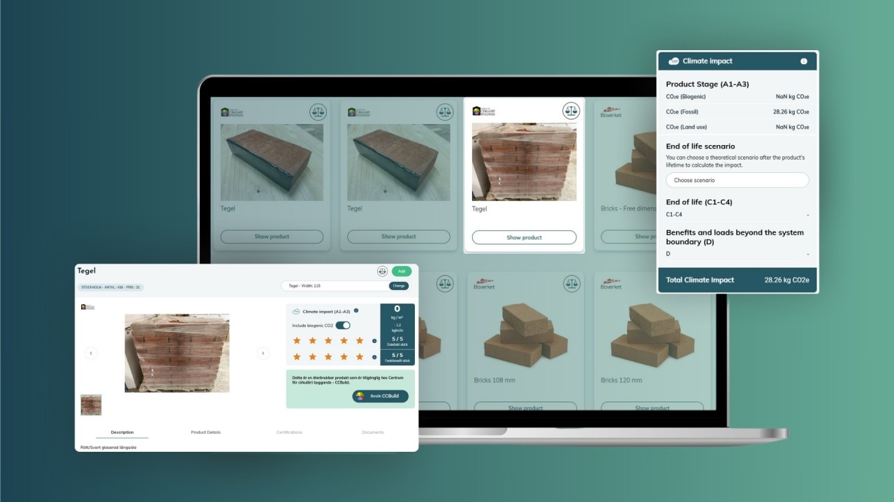This screenshot has width=894, height=502.
Task: Click first star in Funktionellt skick rating row
Action: (x=297, y=357)
